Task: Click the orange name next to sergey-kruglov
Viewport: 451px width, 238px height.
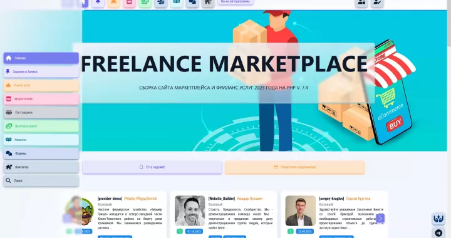Action: (x=358, y=199)
